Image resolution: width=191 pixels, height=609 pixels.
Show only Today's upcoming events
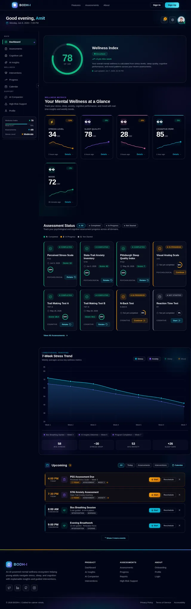click(130, 465)
